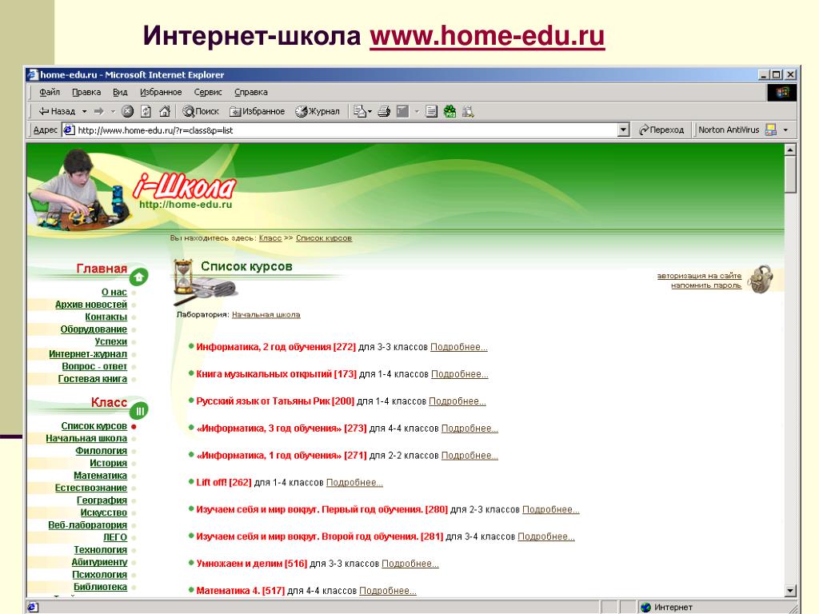The width and height of the screenshot is (819, 614).
Task: Click the green home icon beside Главная
Action: tap(139, 277)
